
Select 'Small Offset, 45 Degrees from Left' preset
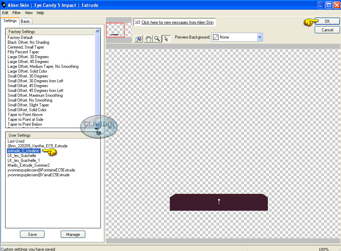[x=36, y=91]
